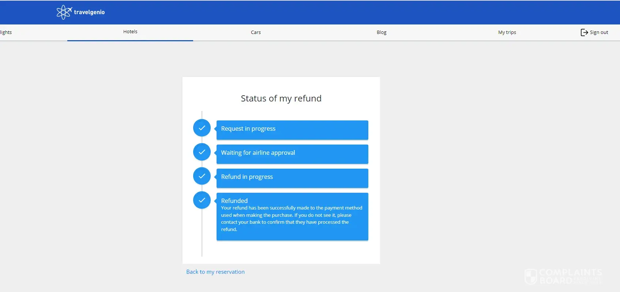
Task: Select the Waiting for airline approval step
Action: coord(292,154)
